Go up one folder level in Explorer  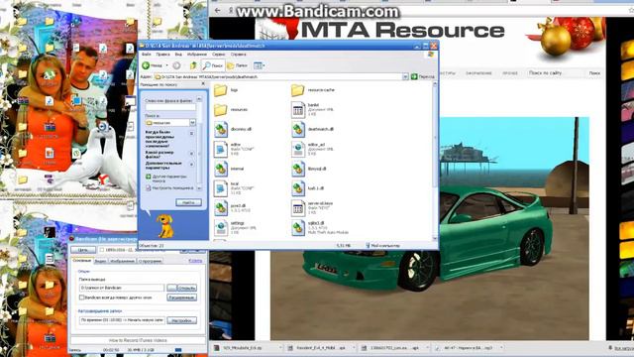(194, 65)
